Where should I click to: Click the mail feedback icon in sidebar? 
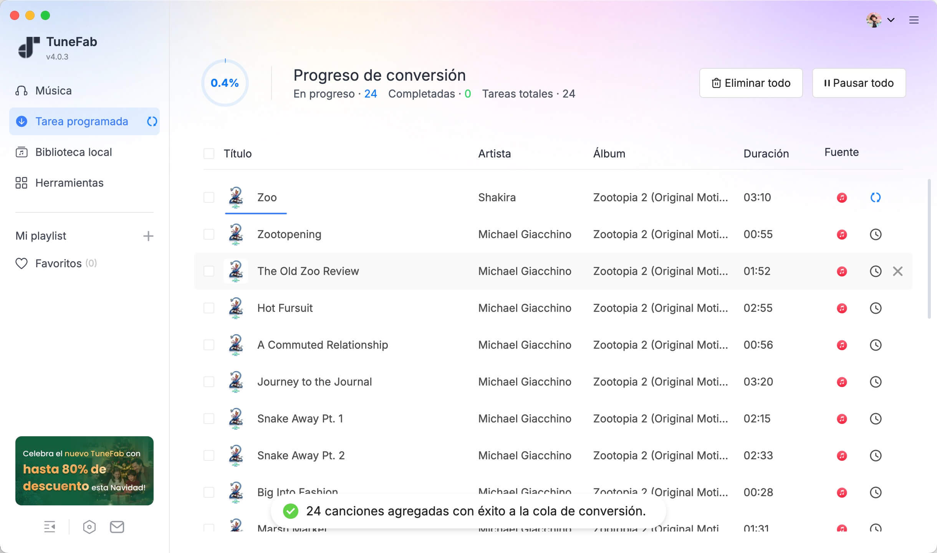(117, 527)
